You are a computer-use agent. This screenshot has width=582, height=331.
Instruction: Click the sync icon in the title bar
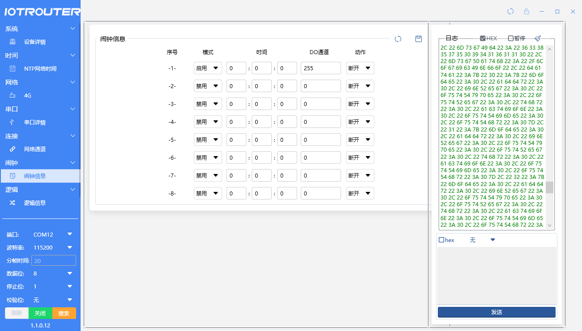pyautogui.click(x=510, y=12)
